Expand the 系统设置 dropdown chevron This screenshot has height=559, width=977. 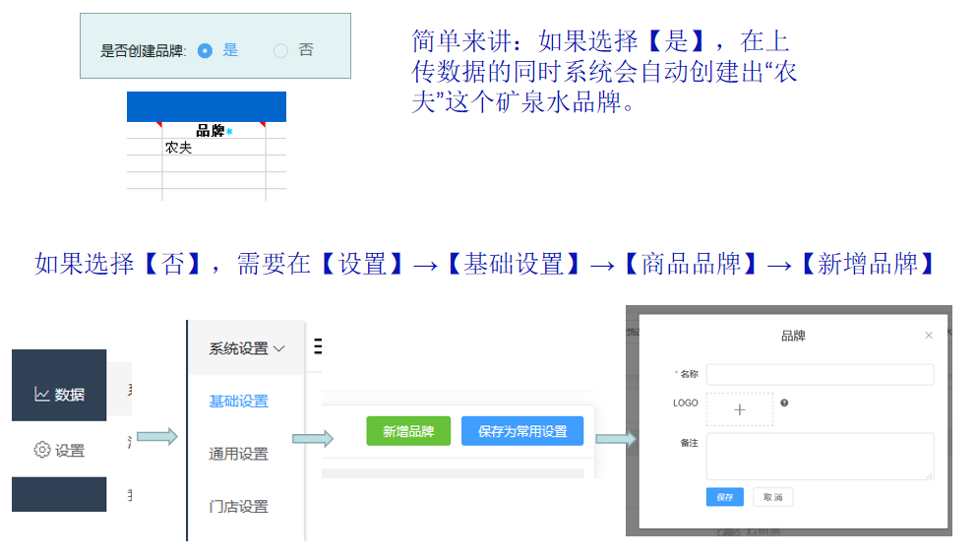279,348
